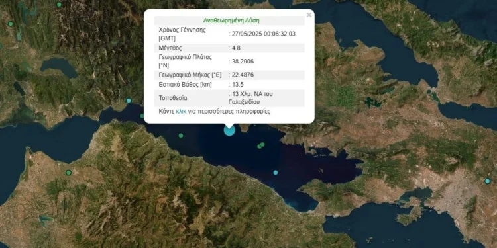Select the cyan marker at the map's far right edge
The image size is (497, 248).
(488, 181)
